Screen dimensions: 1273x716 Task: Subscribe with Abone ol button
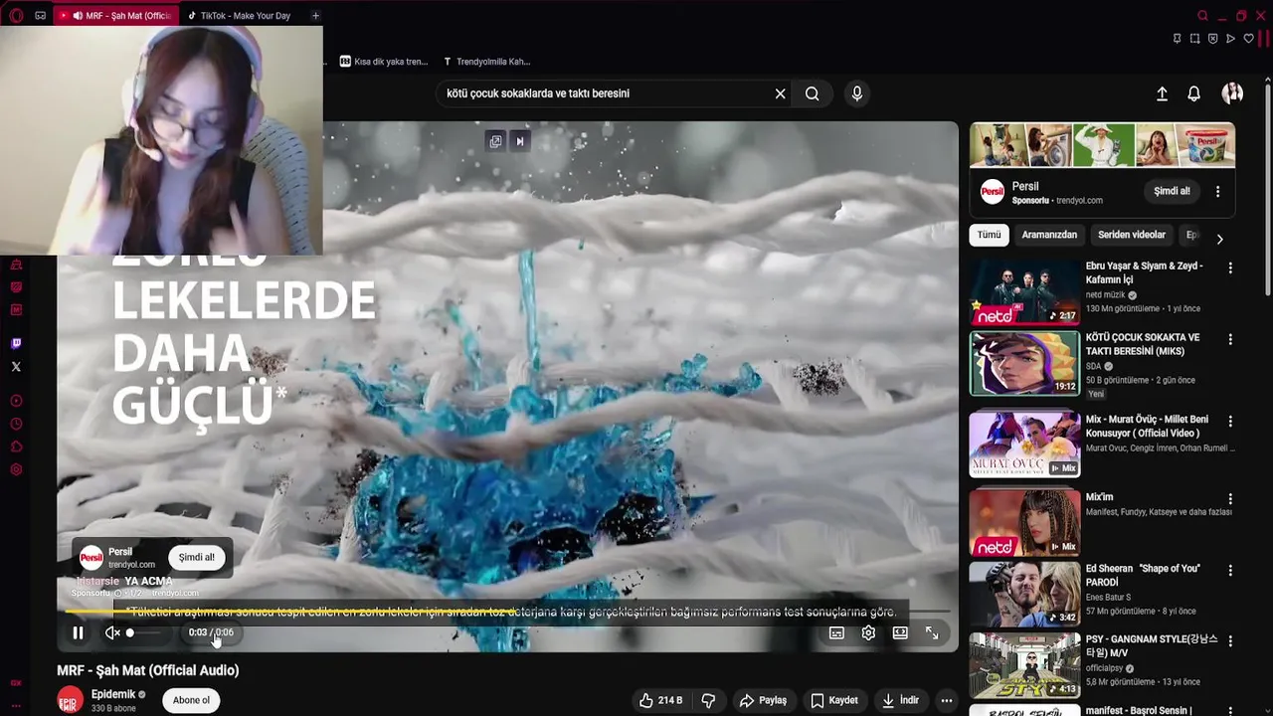tap(191, 700)
